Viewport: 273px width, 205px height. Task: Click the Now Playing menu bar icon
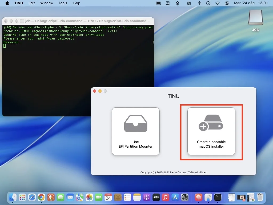click(x=208, y=3)
